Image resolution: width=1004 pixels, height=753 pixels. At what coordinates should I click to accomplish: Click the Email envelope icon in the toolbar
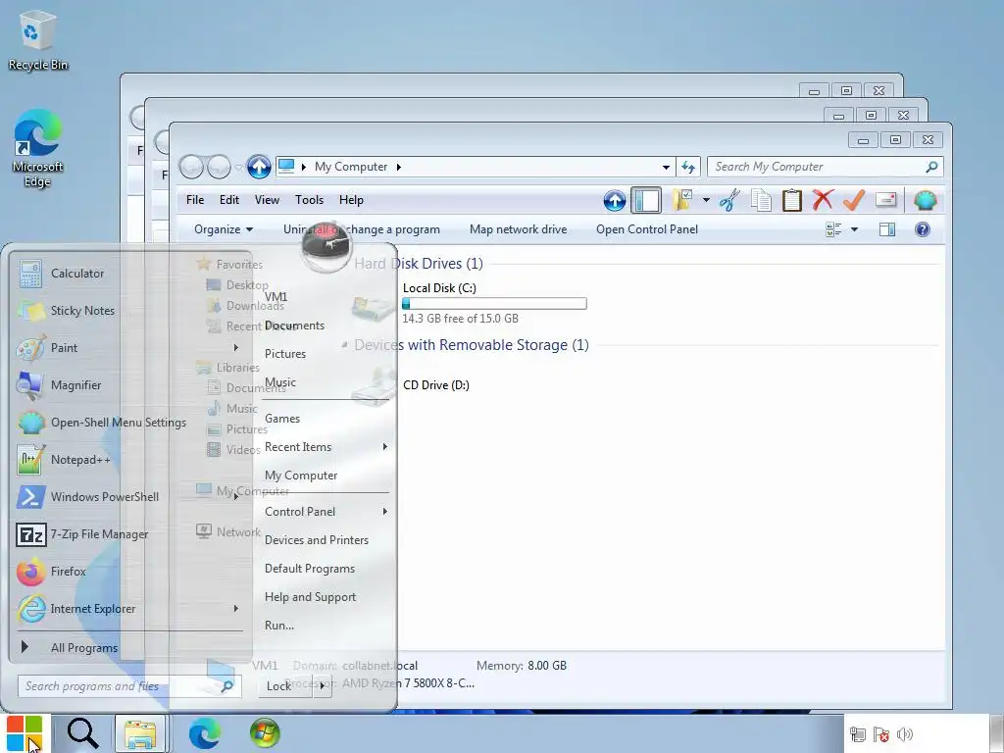tap(885, 200)
